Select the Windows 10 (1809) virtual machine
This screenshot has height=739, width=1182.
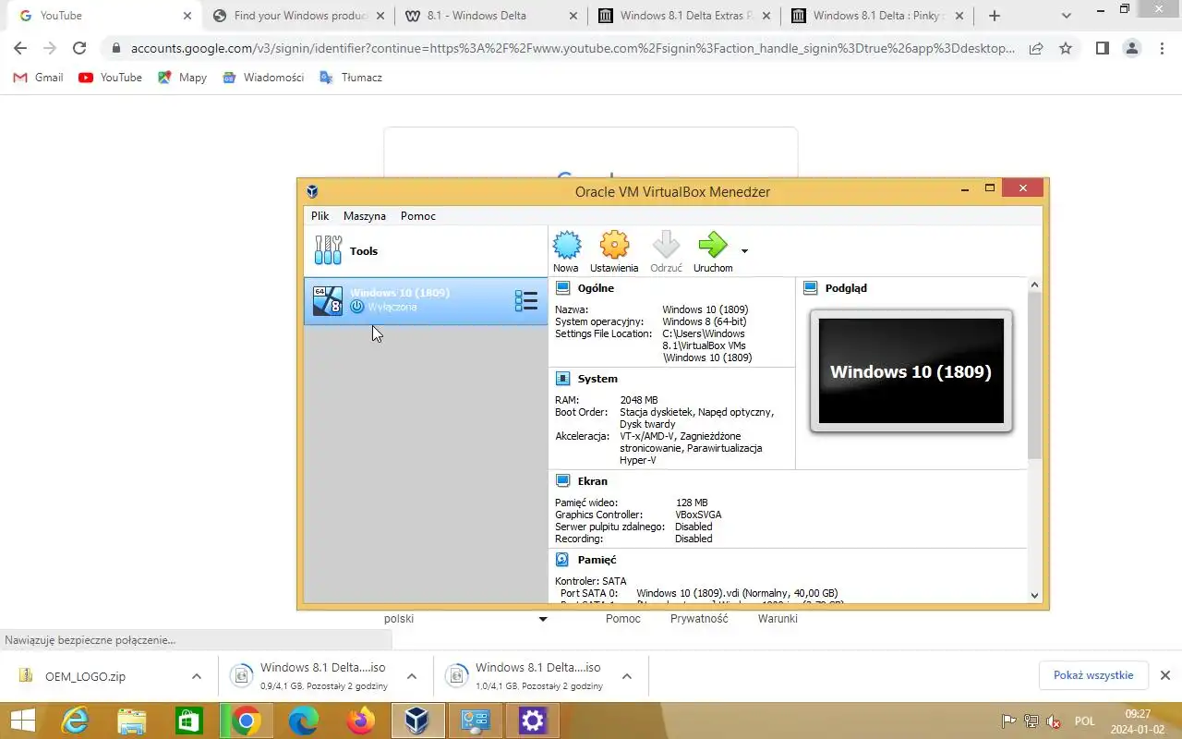426,300
